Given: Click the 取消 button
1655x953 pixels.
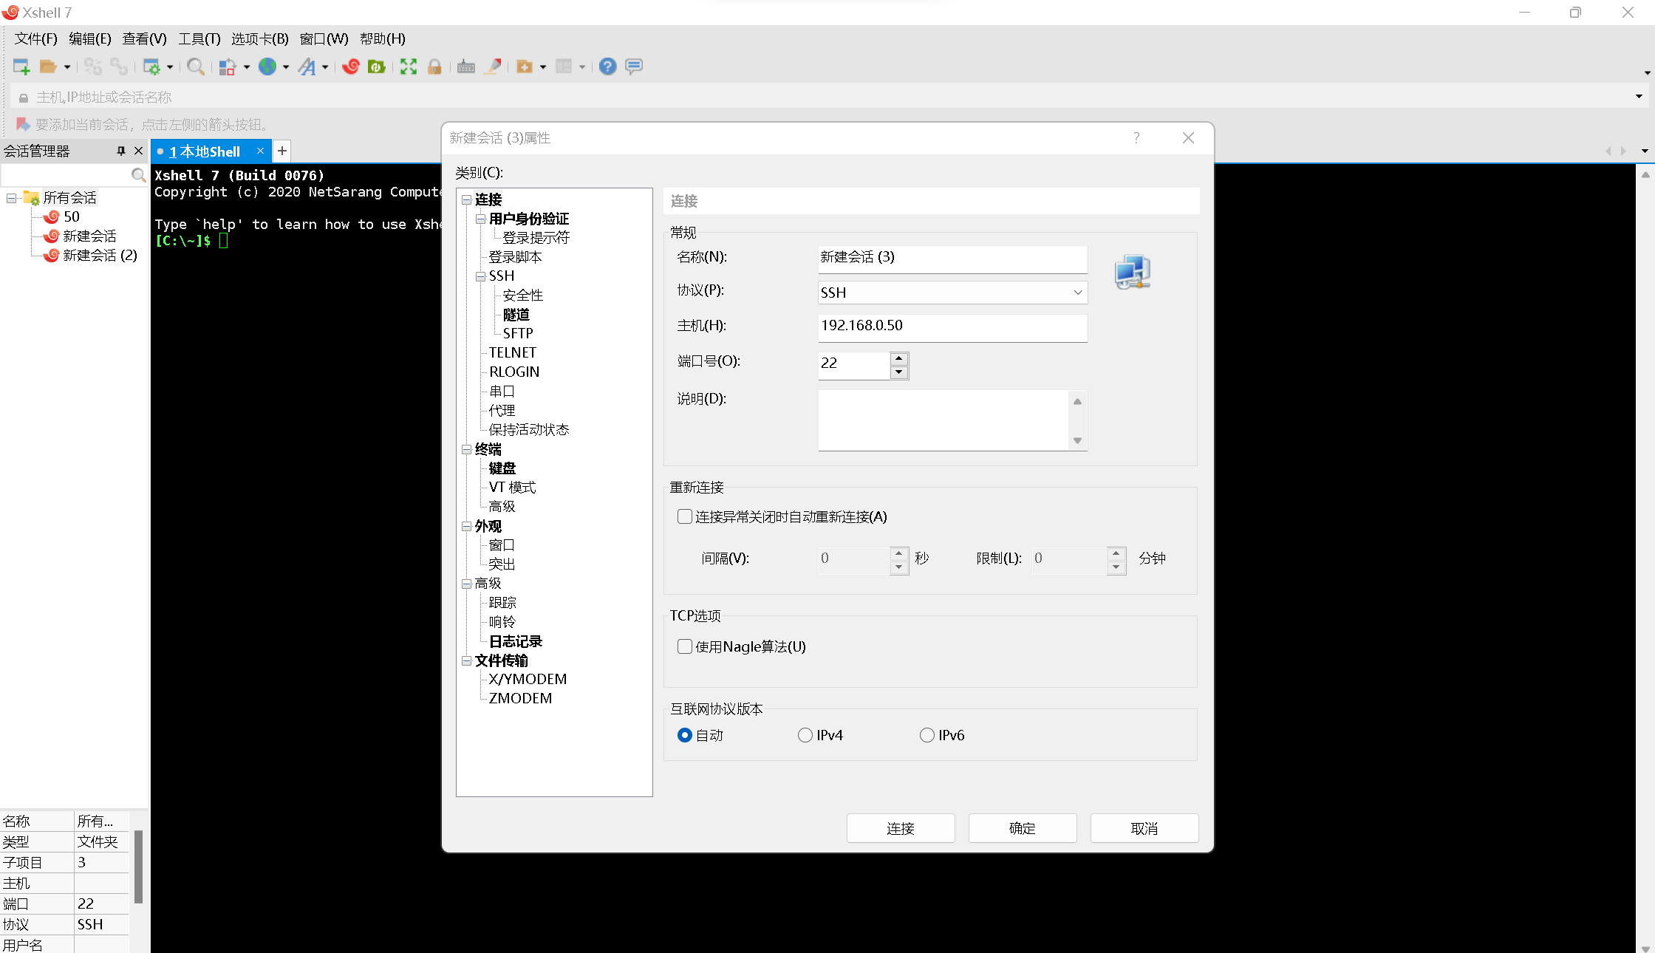Looking at the screenshot, I should (x=1144, y=828).
